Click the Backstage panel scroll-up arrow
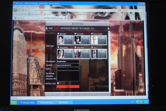This screenshot has height=111, width=166. click(109, 32)
